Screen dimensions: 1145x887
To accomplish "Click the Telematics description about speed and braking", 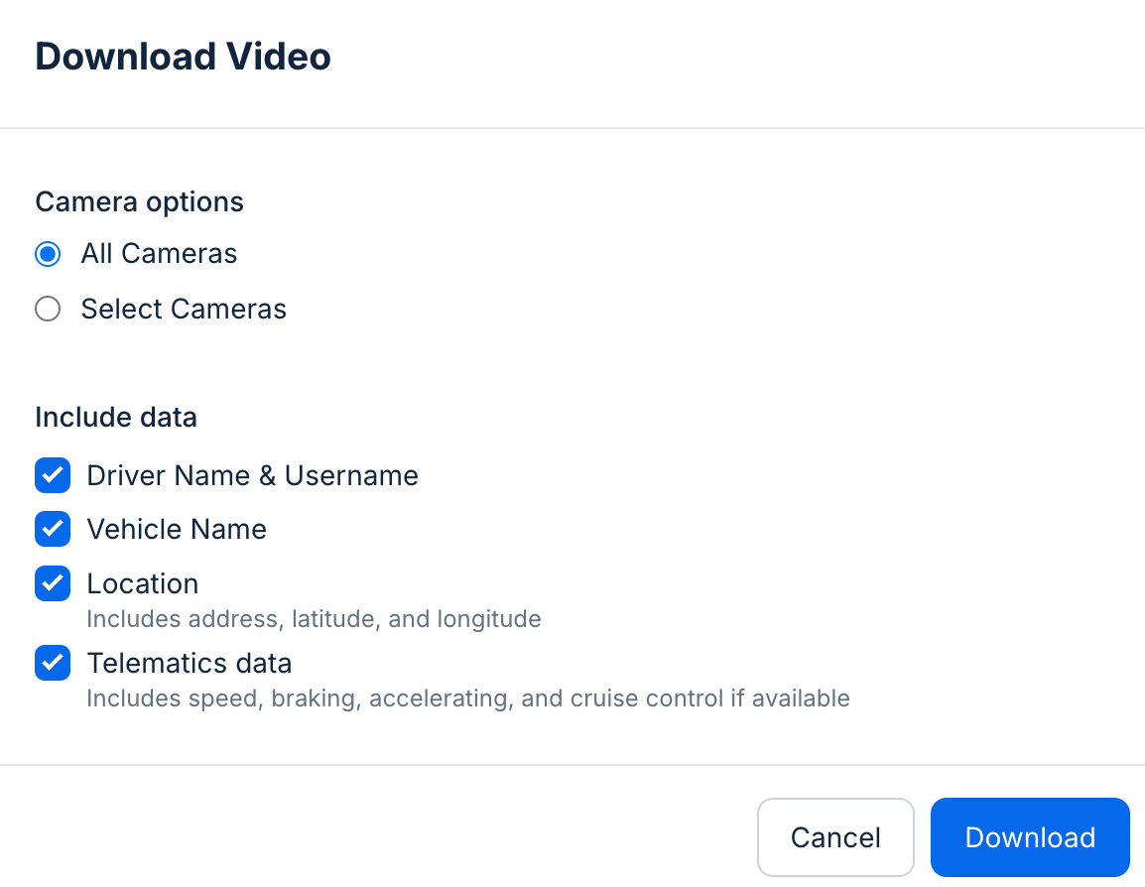I will (468, 698).
